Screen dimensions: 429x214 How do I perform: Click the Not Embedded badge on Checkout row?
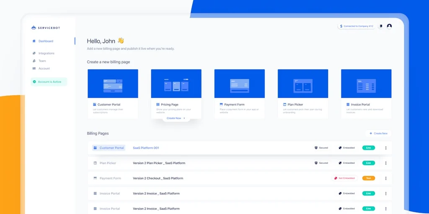coord(344,178)
